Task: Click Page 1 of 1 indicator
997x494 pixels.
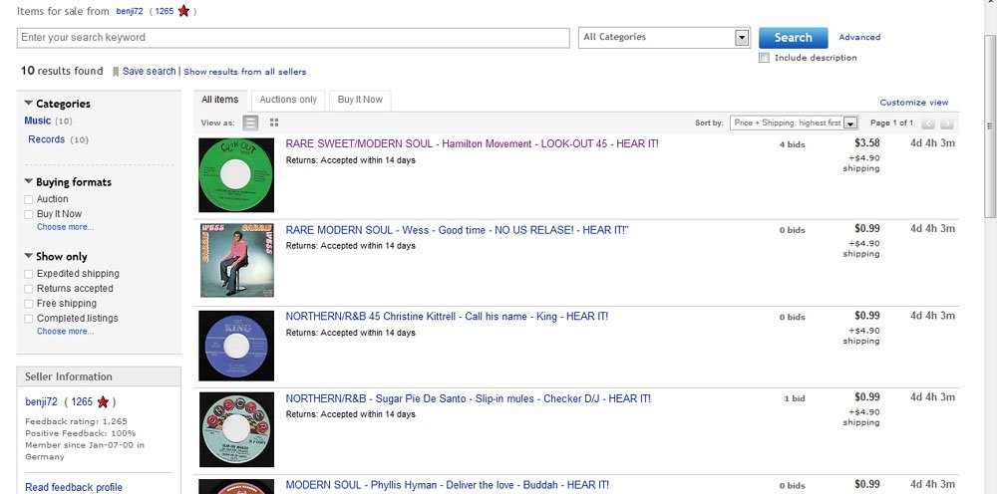Action: click(891, 123)
